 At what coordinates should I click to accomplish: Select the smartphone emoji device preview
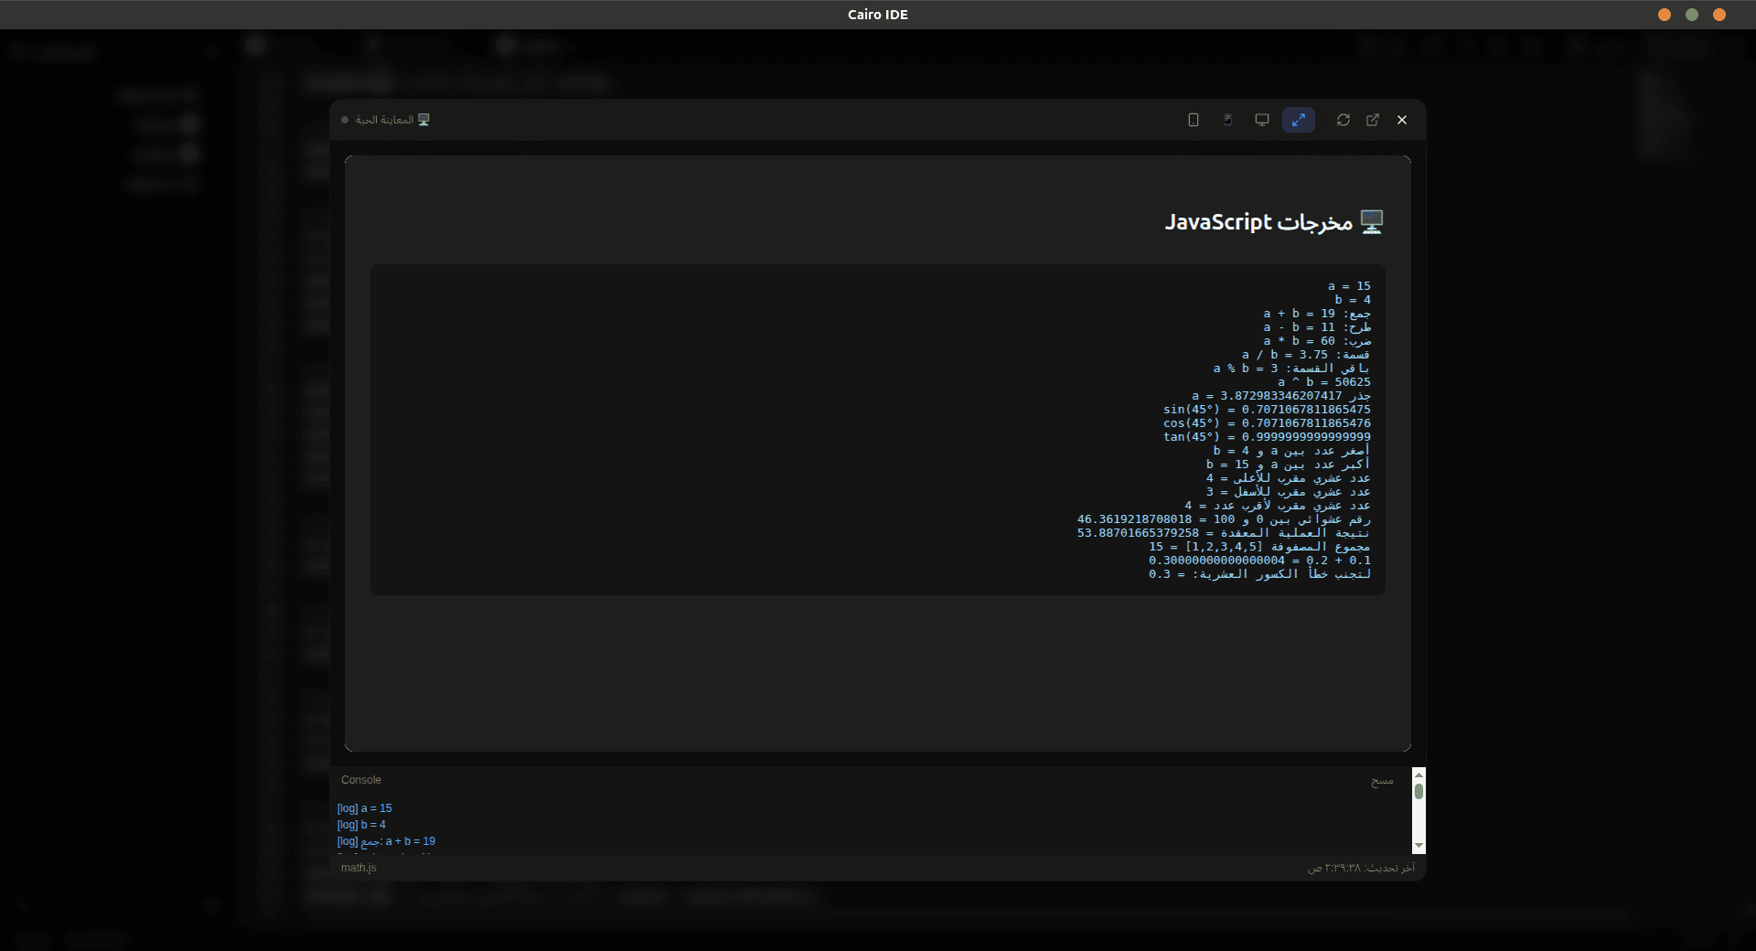pyautogui.click(x=1227, y=120)
